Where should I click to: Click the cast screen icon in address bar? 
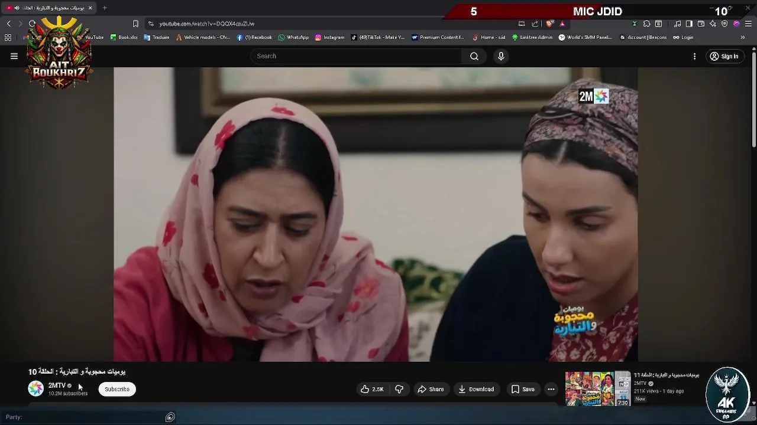(522, 24)
